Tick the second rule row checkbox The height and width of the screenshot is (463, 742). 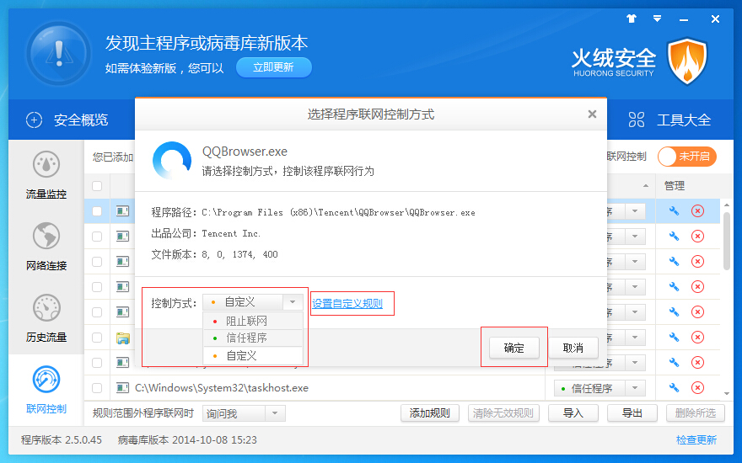tap(97, 237)
